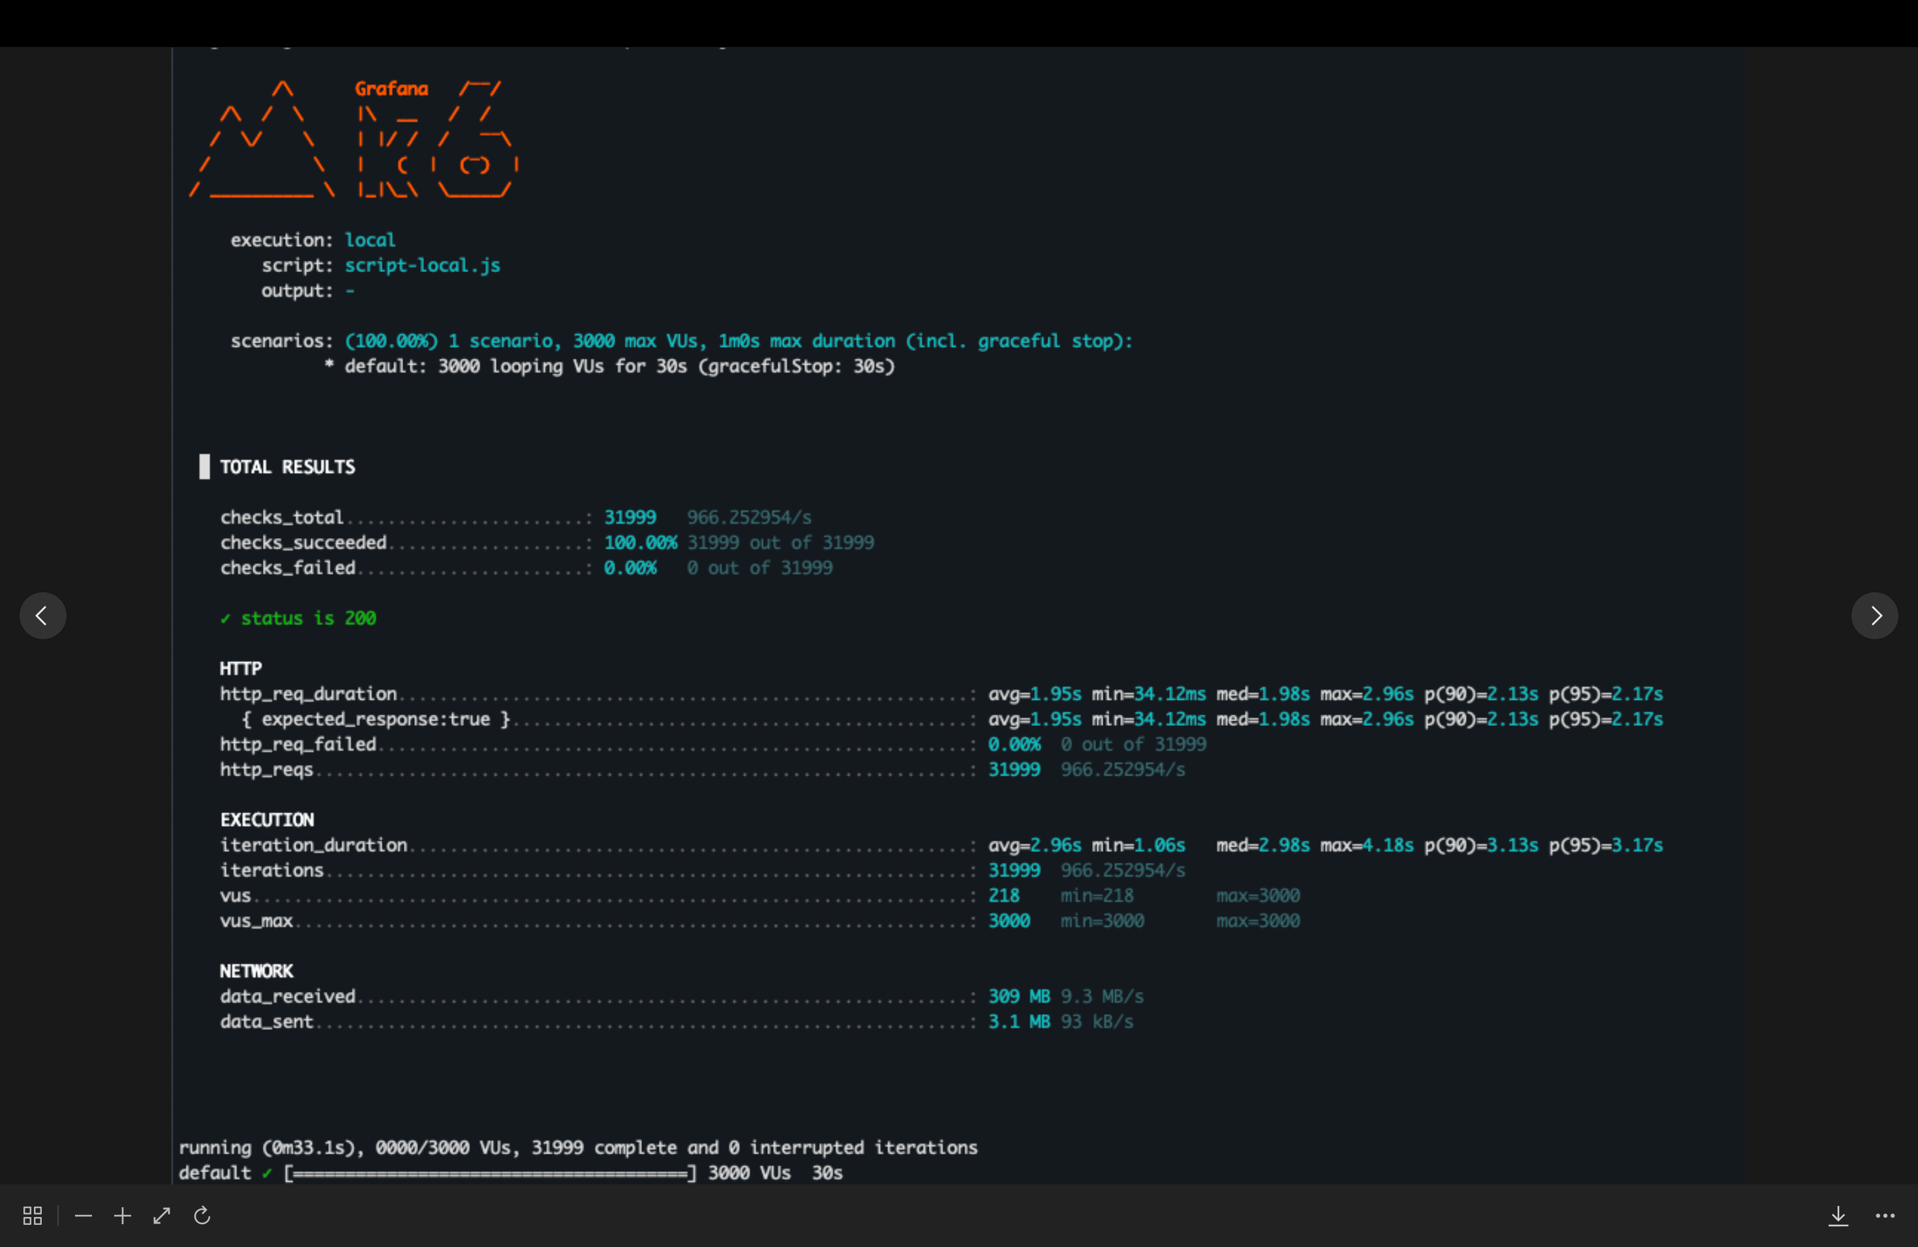
Task: Click the 'status is 200' check line
Action: pyautogui.click(x=298, y=618)
